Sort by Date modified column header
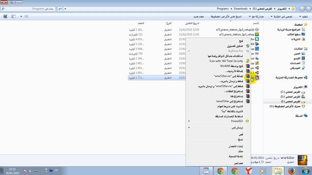The width and height of the screenshot is (312, 175). (x=192, y=23)
